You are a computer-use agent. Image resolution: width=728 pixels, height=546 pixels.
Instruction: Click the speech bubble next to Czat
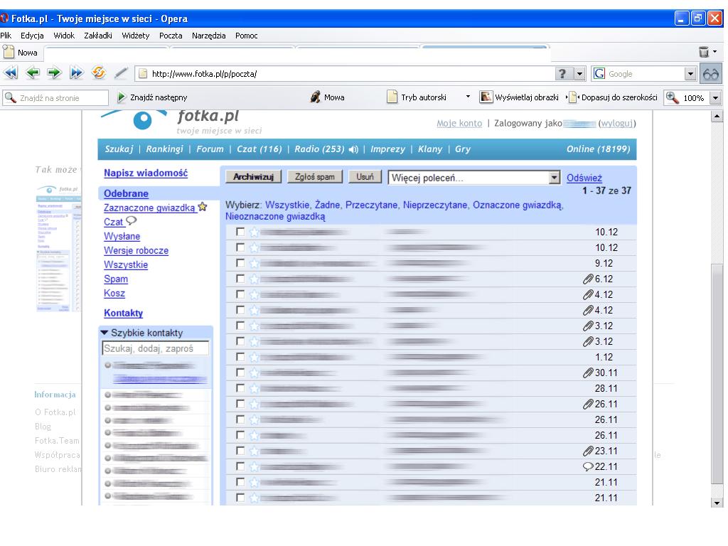[132, 220]
